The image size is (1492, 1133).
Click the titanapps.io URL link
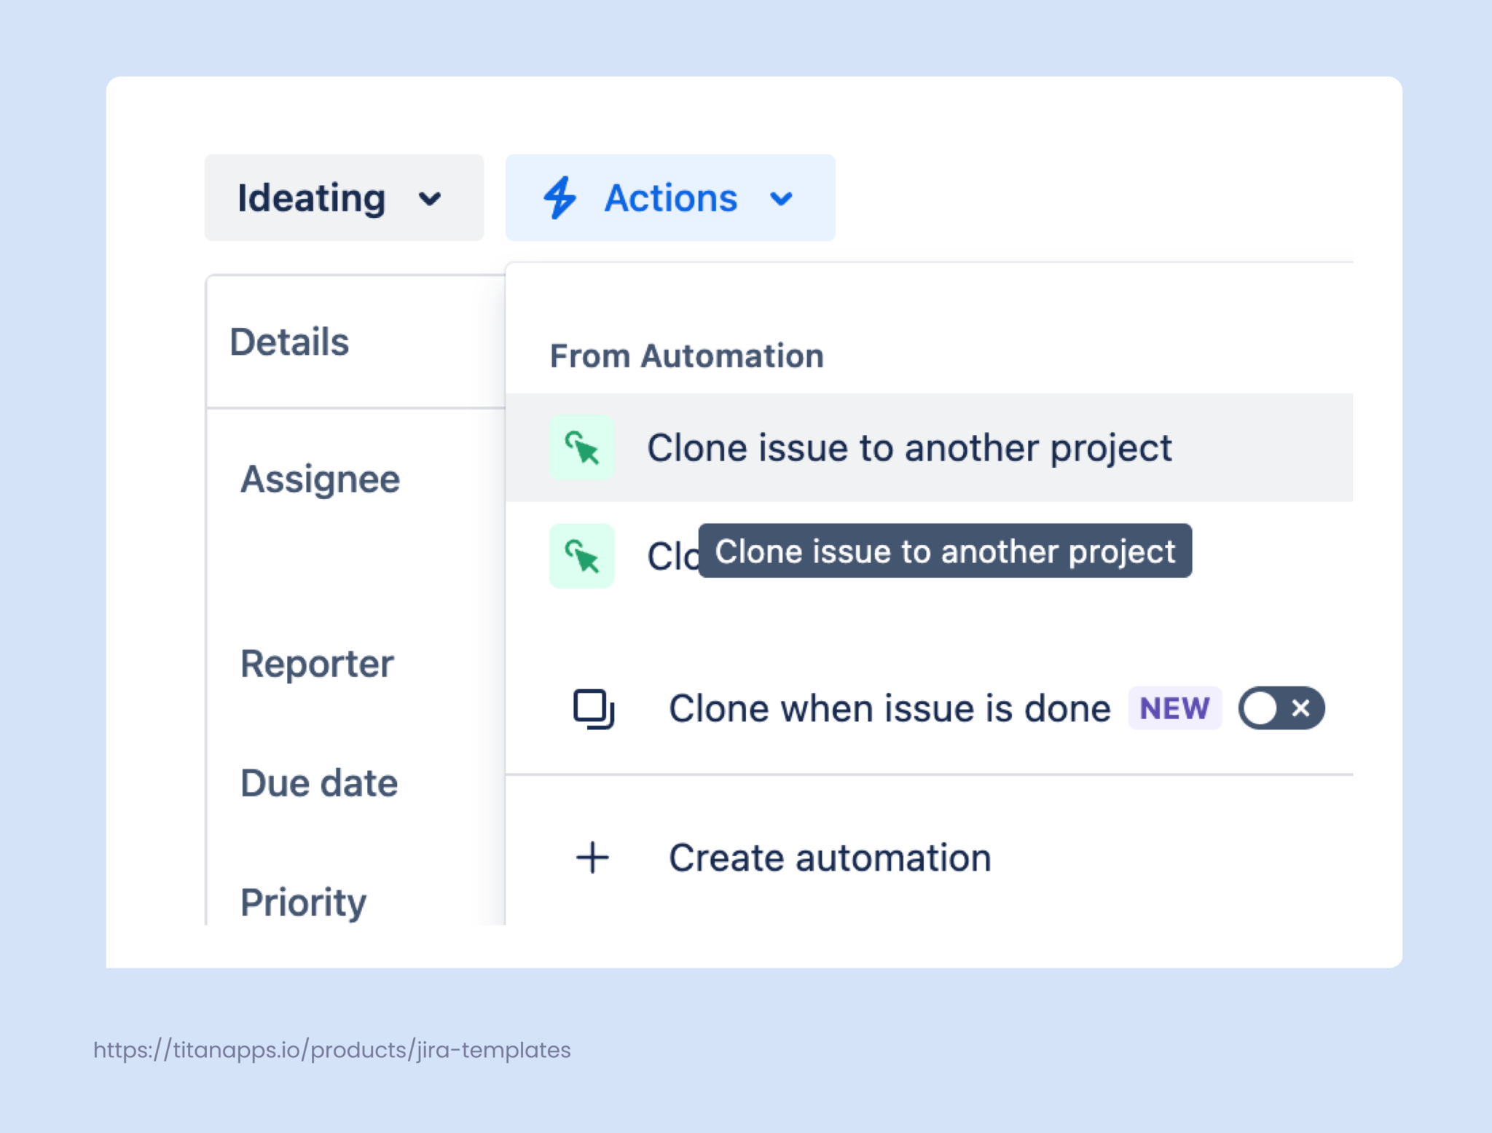click(x=331, y=1050)
